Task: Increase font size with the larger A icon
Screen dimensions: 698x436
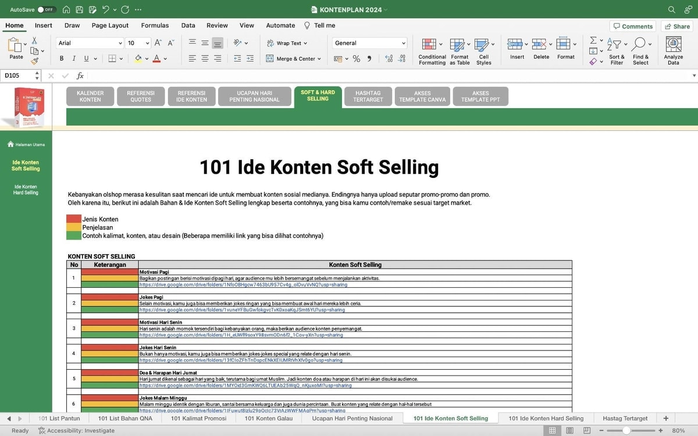Action: click(x=158, y=43)
